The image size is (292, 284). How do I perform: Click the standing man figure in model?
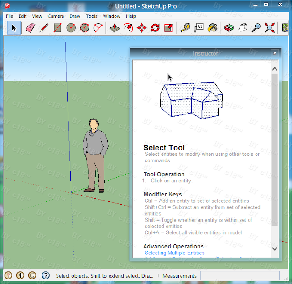[95, 155]
